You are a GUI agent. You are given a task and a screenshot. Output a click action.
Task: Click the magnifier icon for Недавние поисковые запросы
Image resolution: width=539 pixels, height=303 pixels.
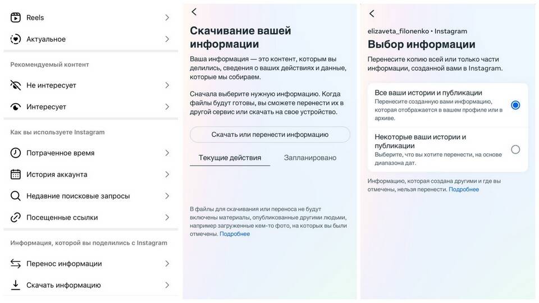pos(16,196)
